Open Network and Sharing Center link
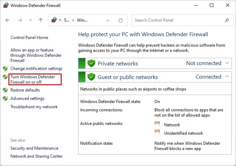This screenshot has width=236, height=166. pos(36,156)
